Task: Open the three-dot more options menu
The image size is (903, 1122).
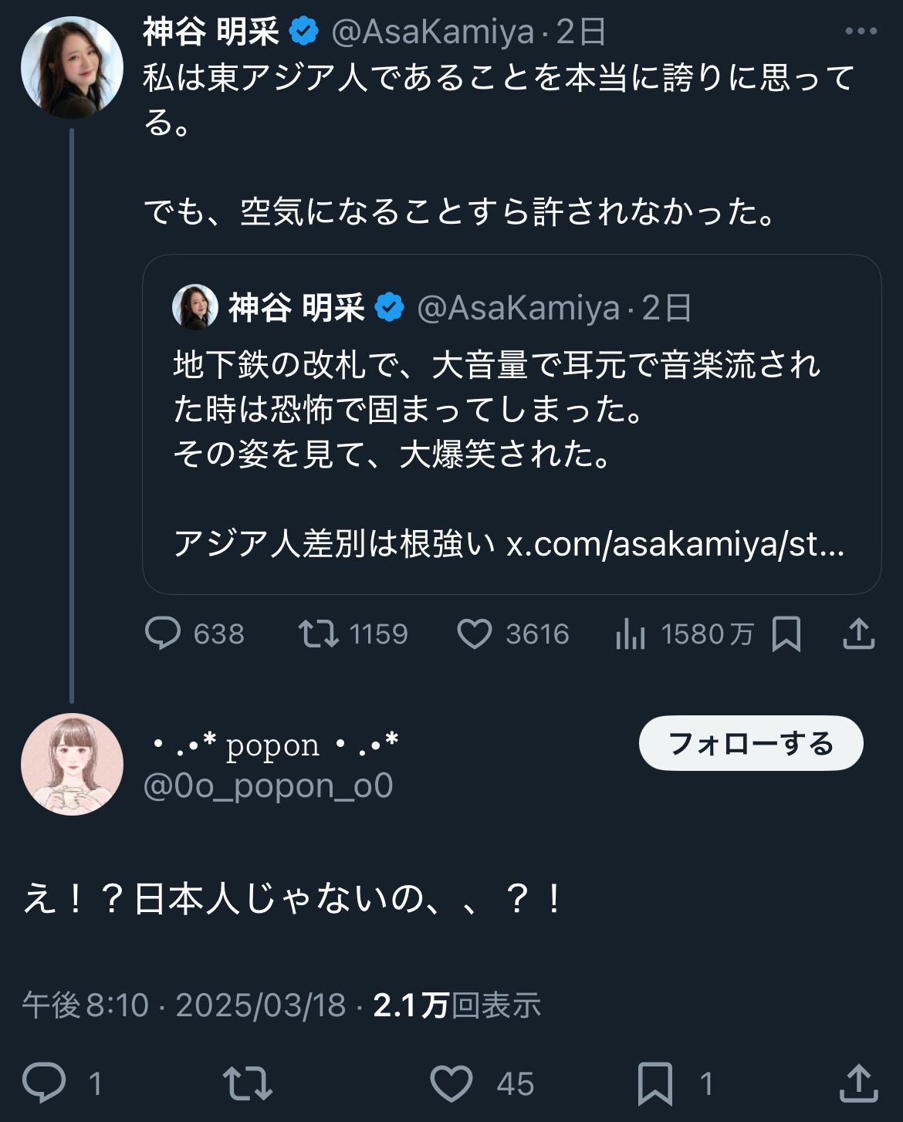Action: click(861, 32)
